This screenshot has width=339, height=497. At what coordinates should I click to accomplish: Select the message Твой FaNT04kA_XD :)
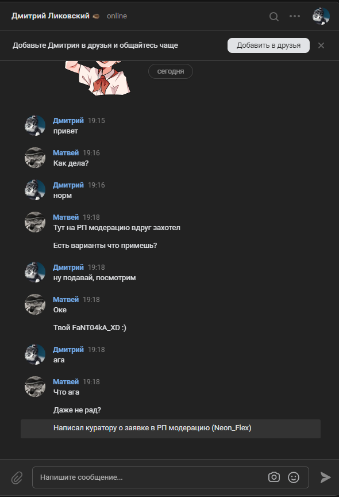point(90,328)
